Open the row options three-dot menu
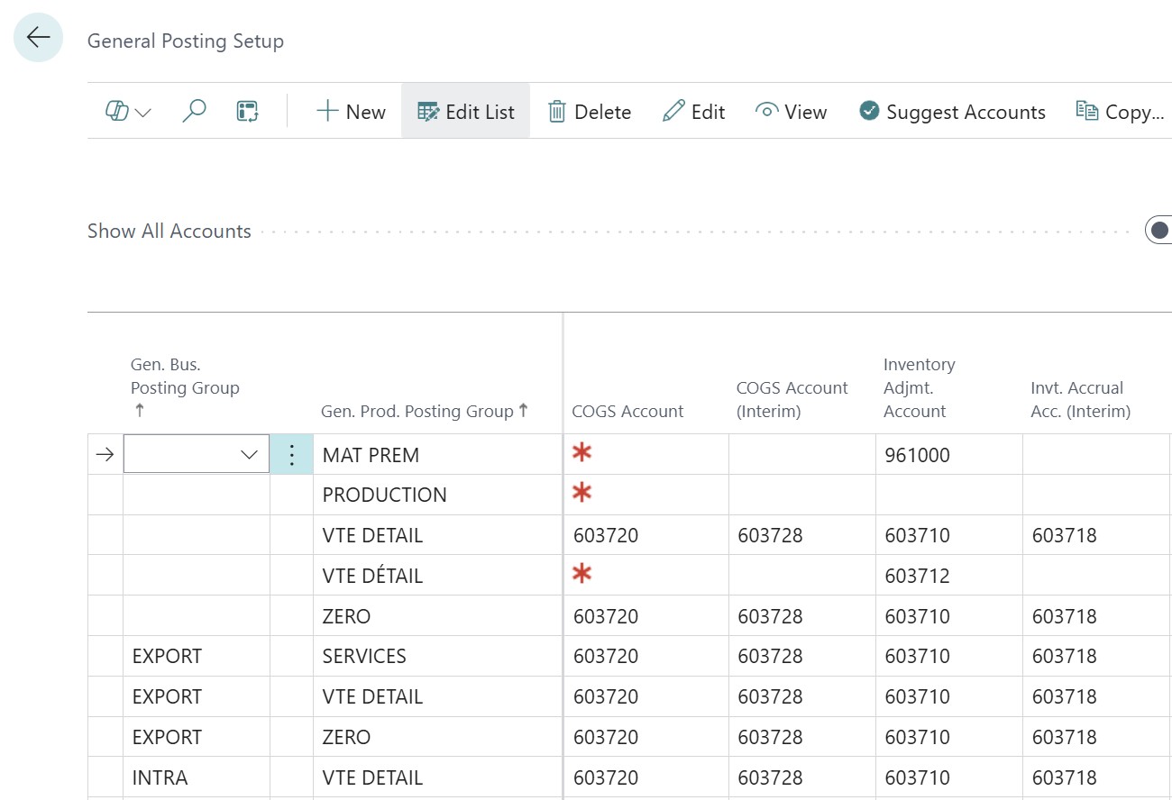 coord(291,455)
